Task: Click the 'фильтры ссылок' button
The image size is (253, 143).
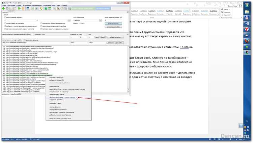Action: click(113, 23)
